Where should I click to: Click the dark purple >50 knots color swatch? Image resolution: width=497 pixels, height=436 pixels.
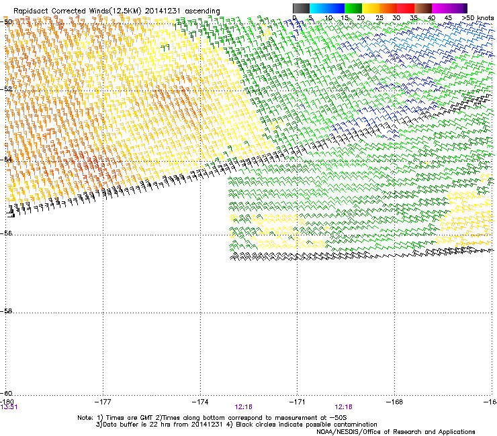(465, 8)
